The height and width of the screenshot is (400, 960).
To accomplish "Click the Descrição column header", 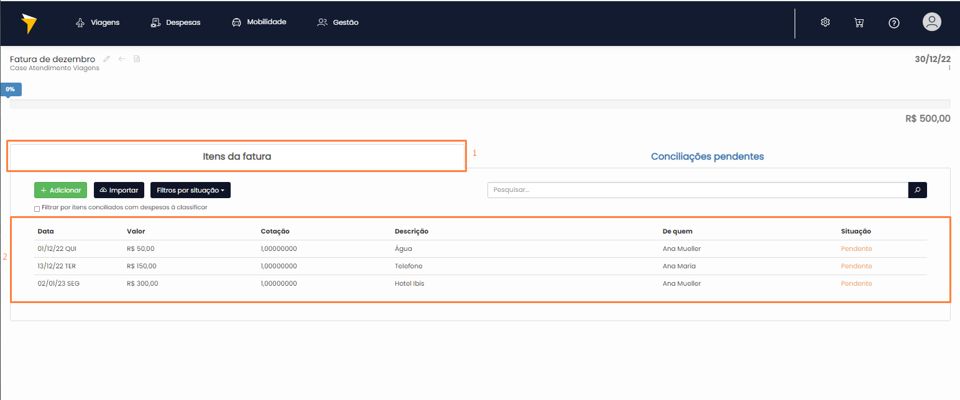I will [x=412, y=231].
